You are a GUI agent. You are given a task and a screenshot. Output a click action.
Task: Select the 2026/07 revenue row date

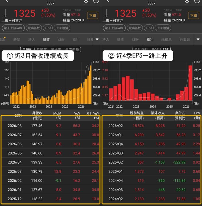pyautogui.click(x=15, y=135)
